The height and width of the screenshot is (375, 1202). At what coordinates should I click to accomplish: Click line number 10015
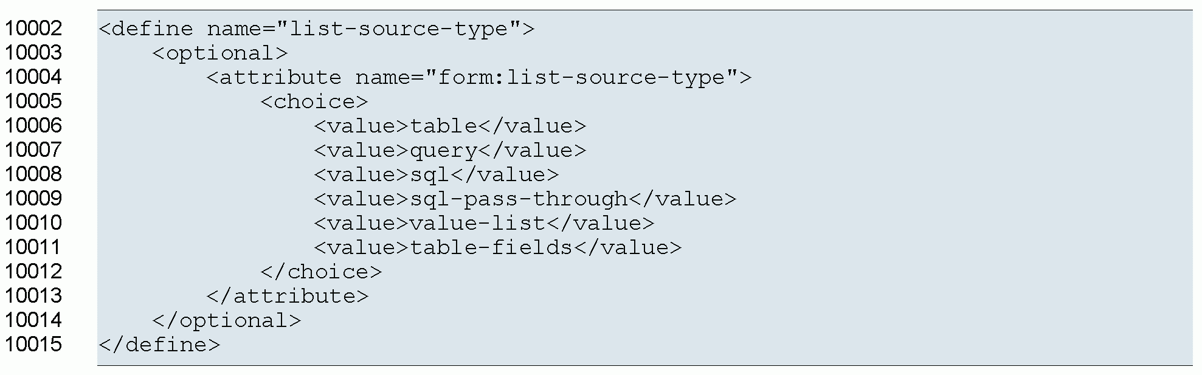click(x=33, y=345)
